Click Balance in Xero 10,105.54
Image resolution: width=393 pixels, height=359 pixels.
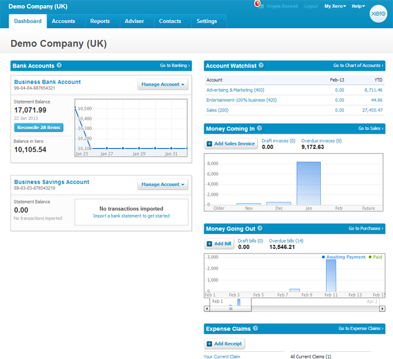pos(30,149)
